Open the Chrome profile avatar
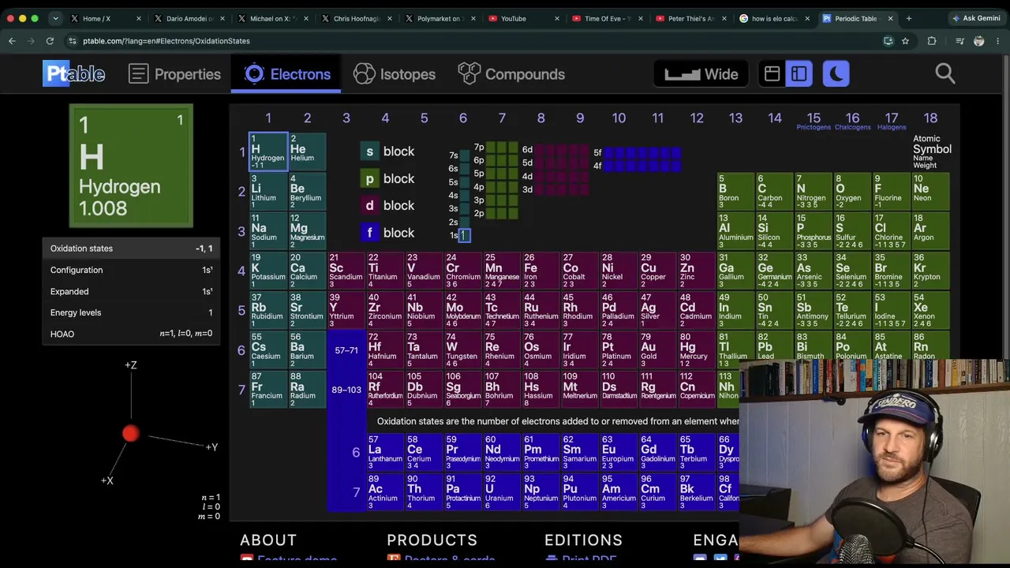Screen dimensions: 1010x568 [979, 40]
